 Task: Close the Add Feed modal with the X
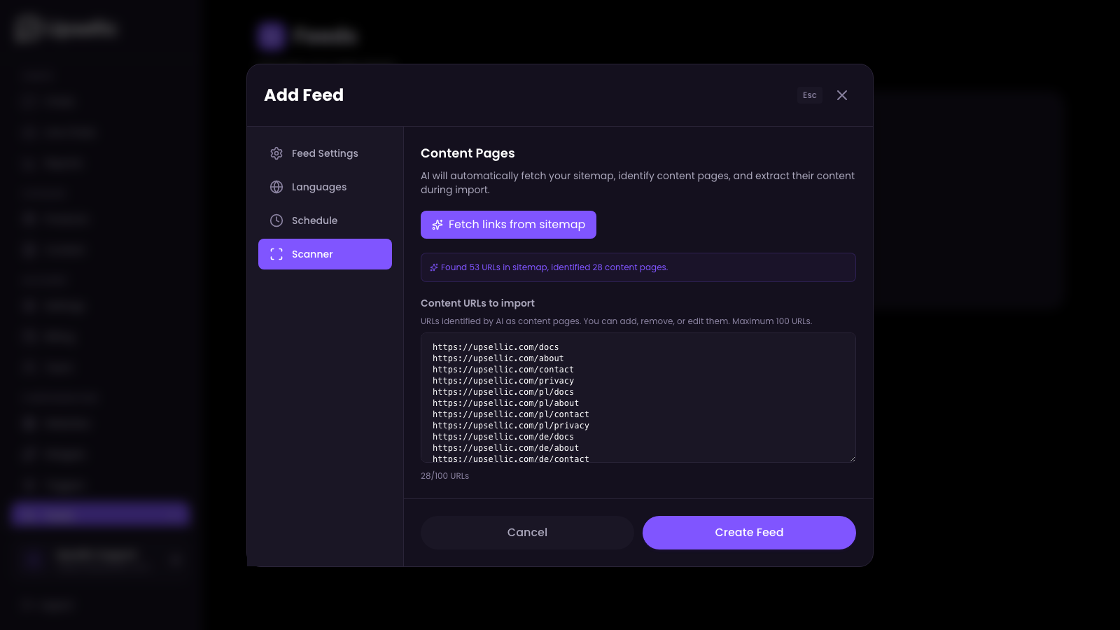[x=841, y=95]
